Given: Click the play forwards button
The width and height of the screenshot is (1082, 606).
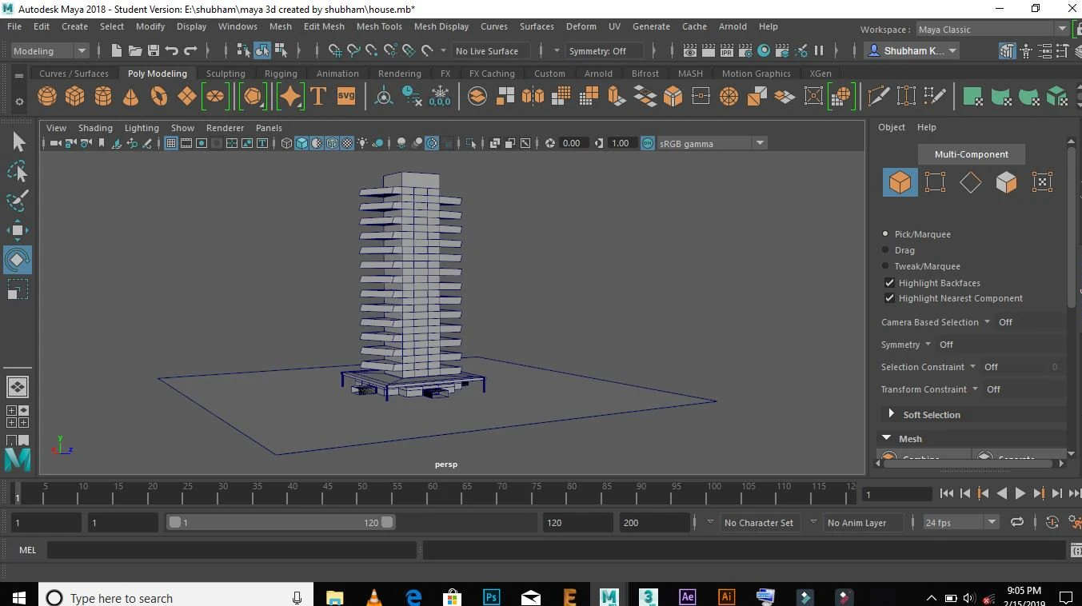Looking at the screenshot, I should (x=1020, y=494).
